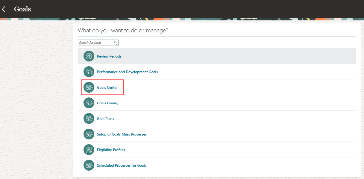Click the goals icon next to Goals Library
Image resolution: width=364 pixels, height=179 pixels.
pyautogui.click(x=89, y=103)
